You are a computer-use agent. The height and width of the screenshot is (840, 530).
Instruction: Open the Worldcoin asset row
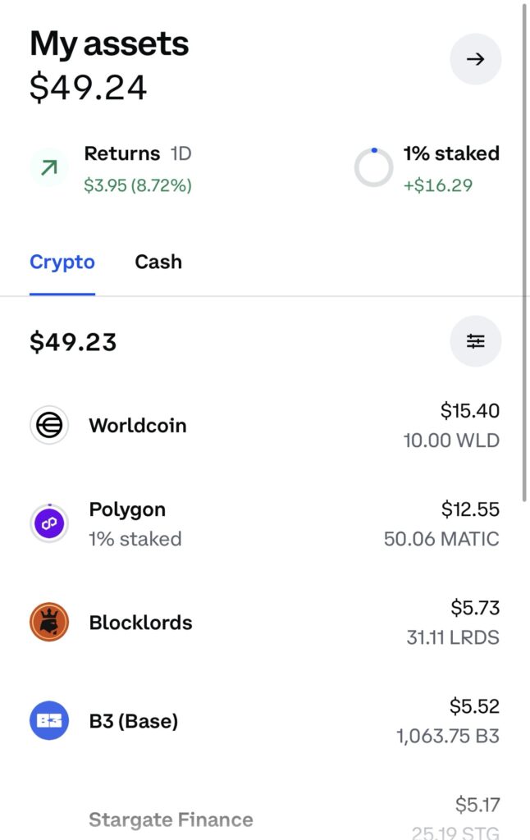[265, 426]
